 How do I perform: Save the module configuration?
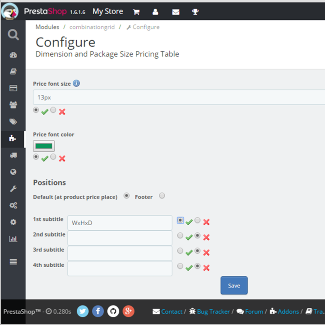234,285
